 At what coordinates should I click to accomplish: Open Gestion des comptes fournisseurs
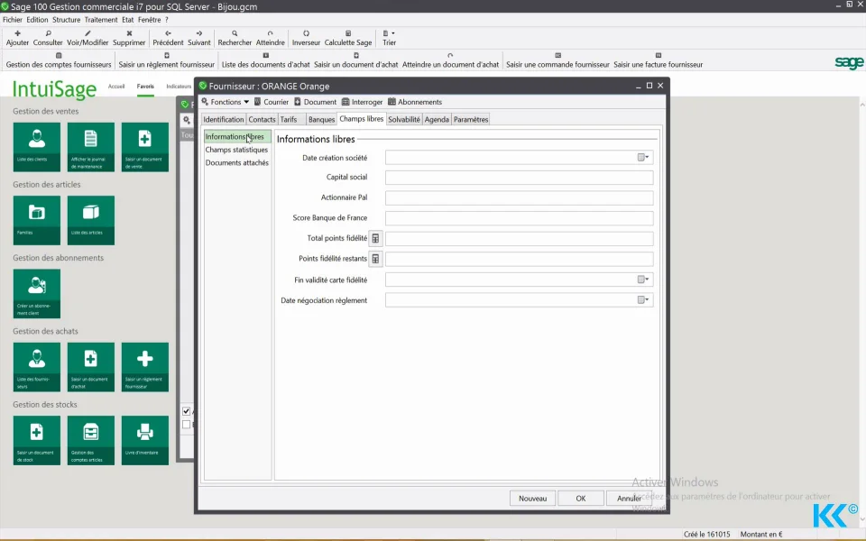point(59,60)
